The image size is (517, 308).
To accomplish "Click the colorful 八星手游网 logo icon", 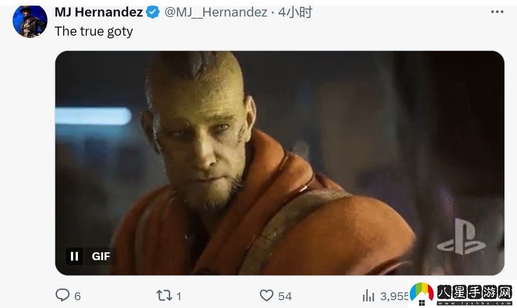I will pos(421,294).
